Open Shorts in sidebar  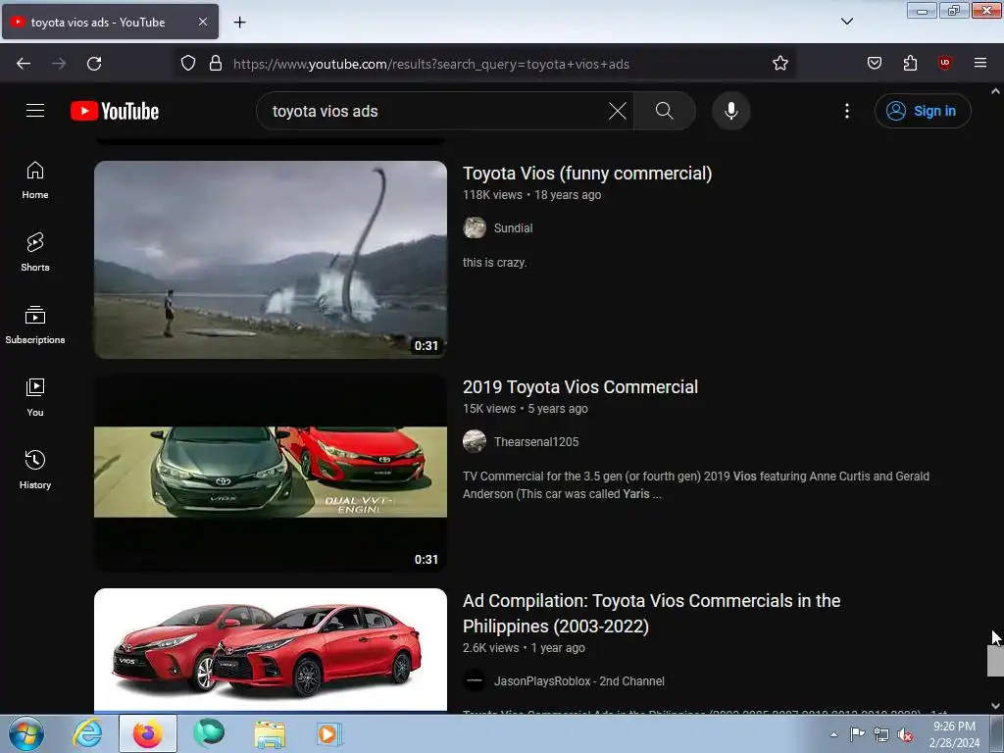(x=35, y=252)
